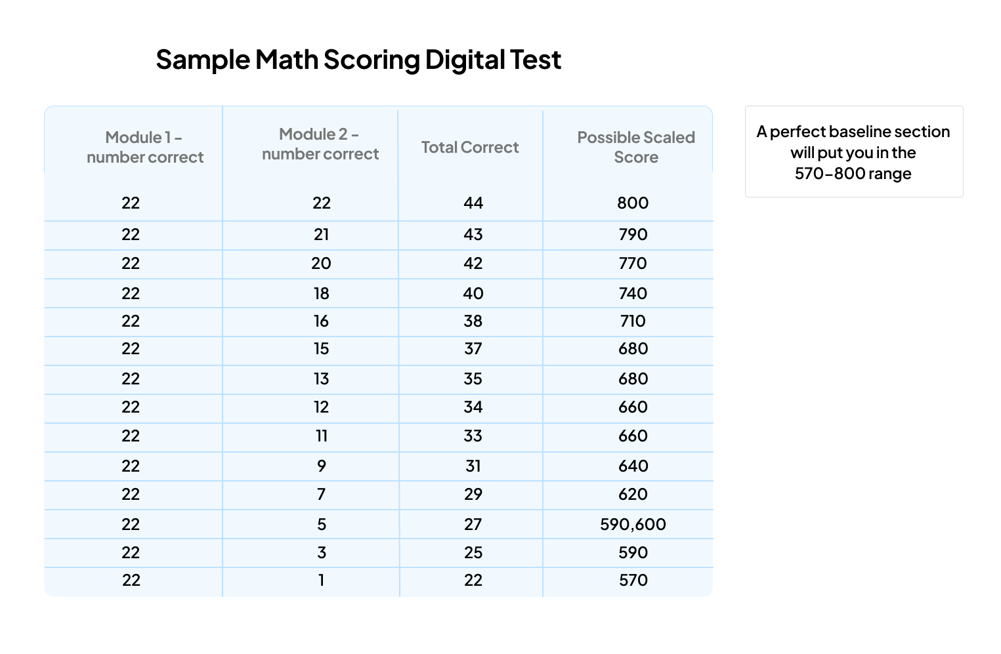Click the 790 scaled score cell
1001x654 pixels.
coord(633,235)
